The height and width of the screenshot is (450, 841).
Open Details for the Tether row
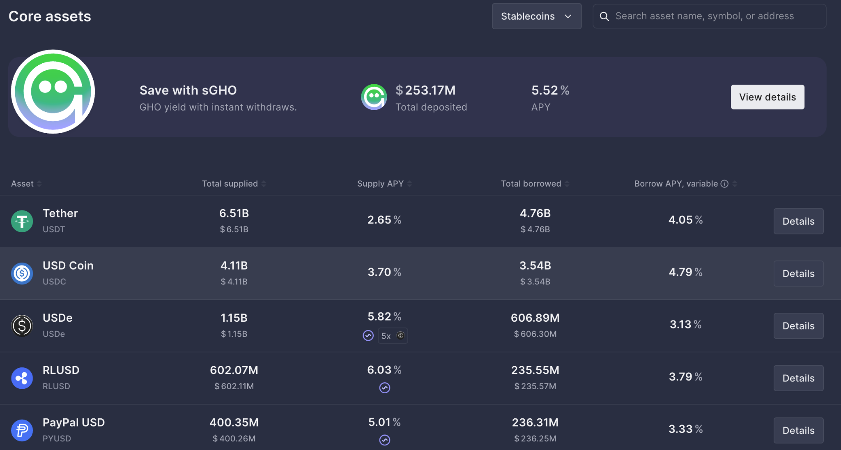[798, 221]
